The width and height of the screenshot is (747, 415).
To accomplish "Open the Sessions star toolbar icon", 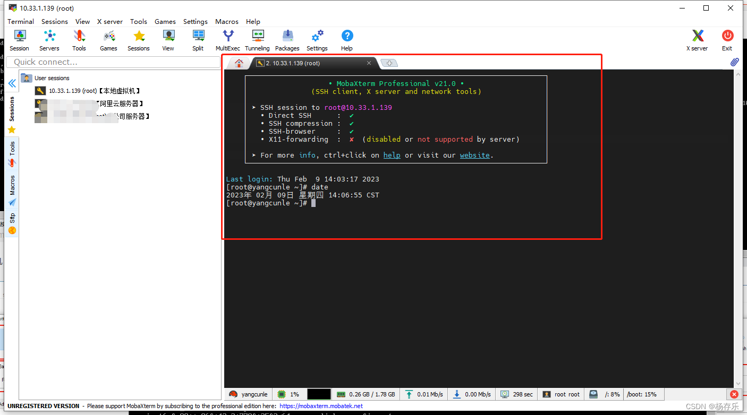I will (139, 40).
